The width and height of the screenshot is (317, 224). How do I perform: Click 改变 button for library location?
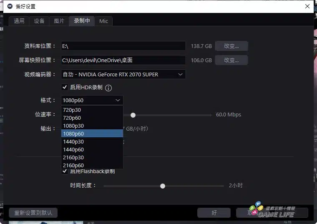click(231, 46)
